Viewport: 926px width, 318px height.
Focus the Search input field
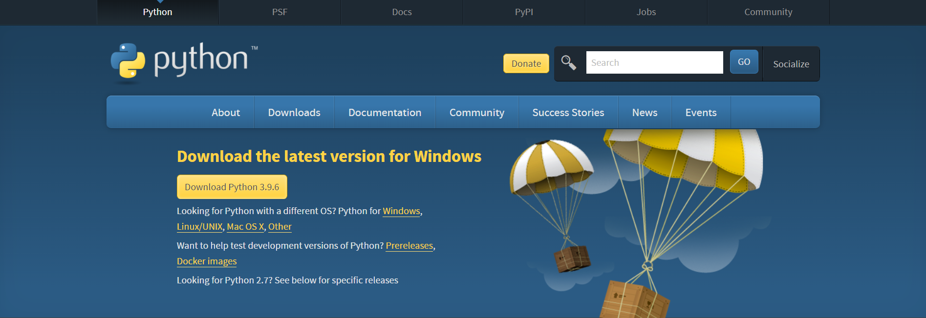(x=654, y=62)
